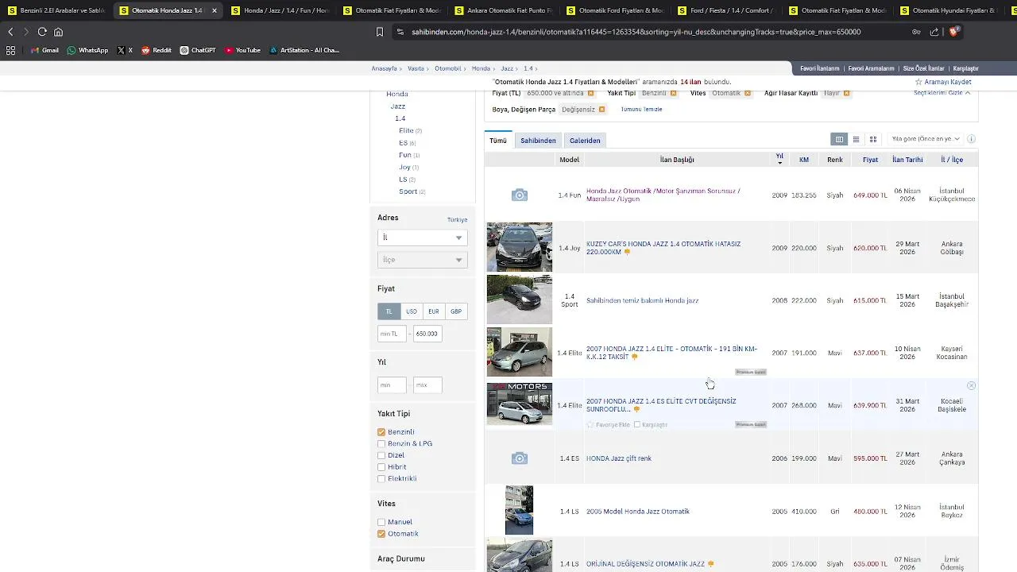Remove the Fiyat 650.000 filter tag
This screenshot has width=1017, height=572.
pos(590,93)
